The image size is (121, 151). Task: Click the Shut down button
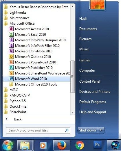click(x=88, y=130)
